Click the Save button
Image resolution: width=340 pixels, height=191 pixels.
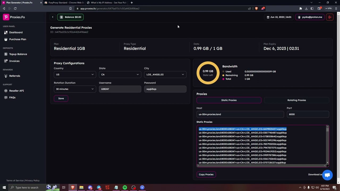(x=61, y=98)
